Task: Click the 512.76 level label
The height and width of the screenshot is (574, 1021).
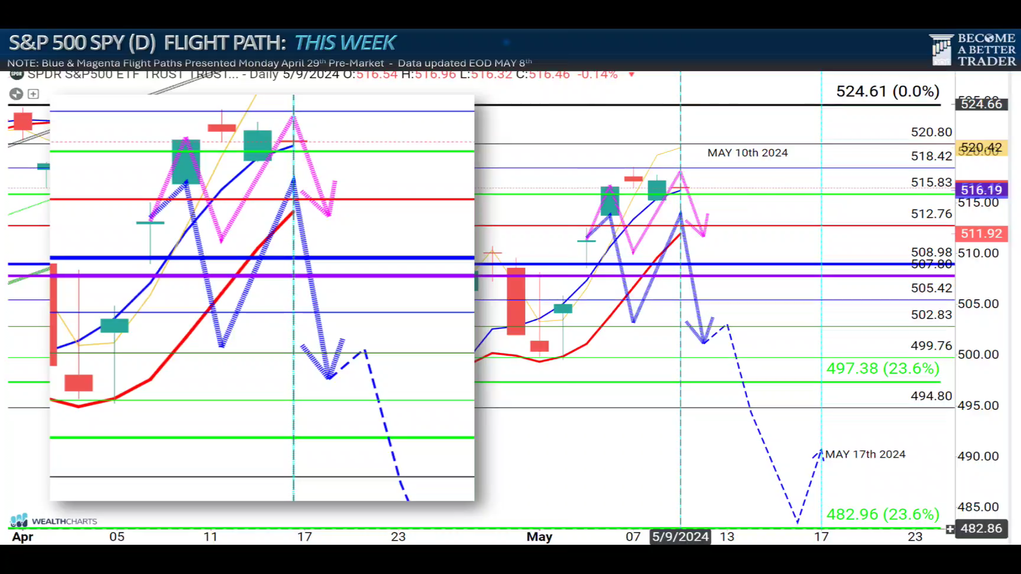Action: tap(931, 214)
